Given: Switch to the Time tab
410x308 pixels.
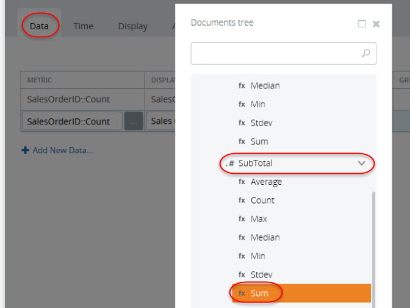Looking at the screenshot, I should pyautogui.click(x=83, y=26).
